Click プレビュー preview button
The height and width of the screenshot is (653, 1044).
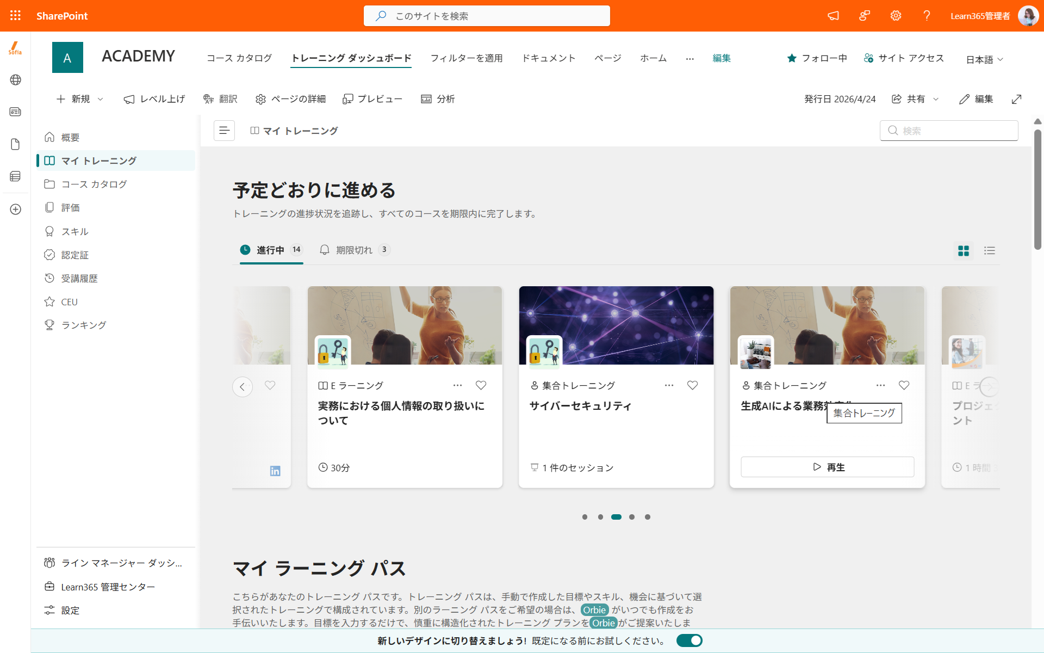pos(372,99)
